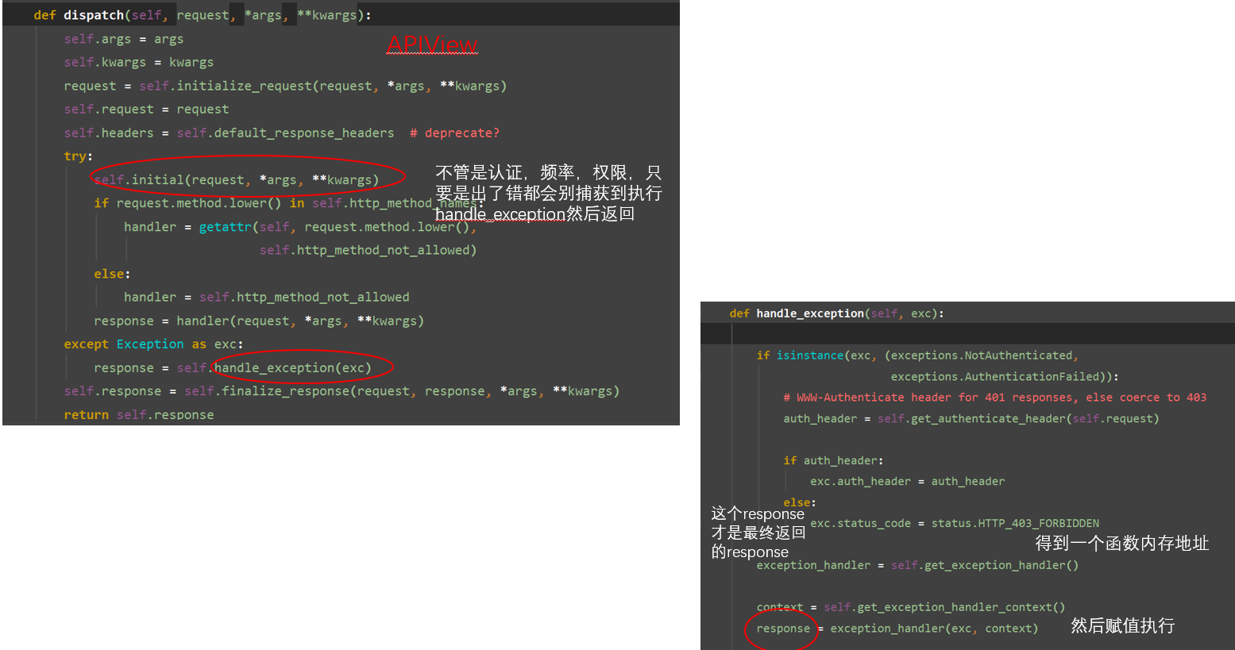This screenshot has width=1235, height=650.
Task: Click the '# deprecate?' comment
Action: (x=454, y=133)
